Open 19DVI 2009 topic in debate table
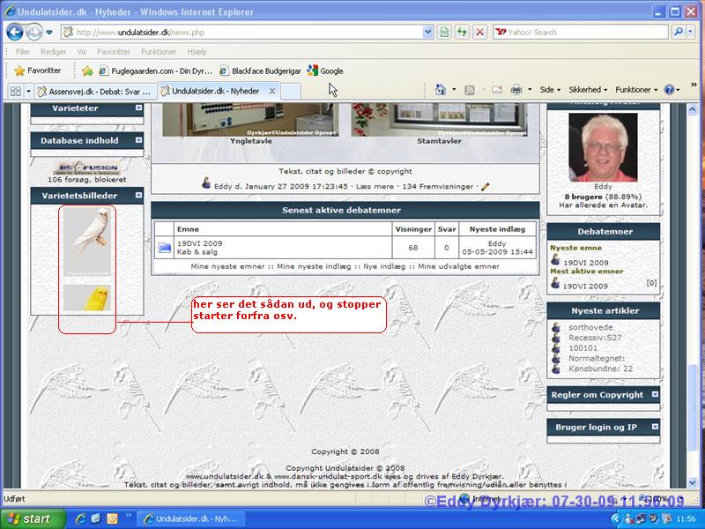This screenshot has height=529, width=705. (200, 243)
